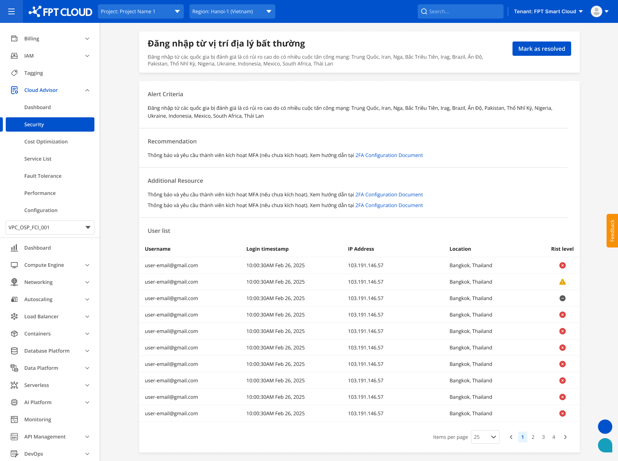Open the hamburger menu
618x461 pixels.
(x=11, y=11)
